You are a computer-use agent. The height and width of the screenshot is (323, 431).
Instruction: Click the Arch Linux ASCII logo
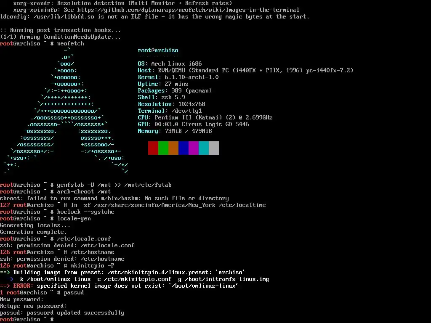click(x=66, y=111)
